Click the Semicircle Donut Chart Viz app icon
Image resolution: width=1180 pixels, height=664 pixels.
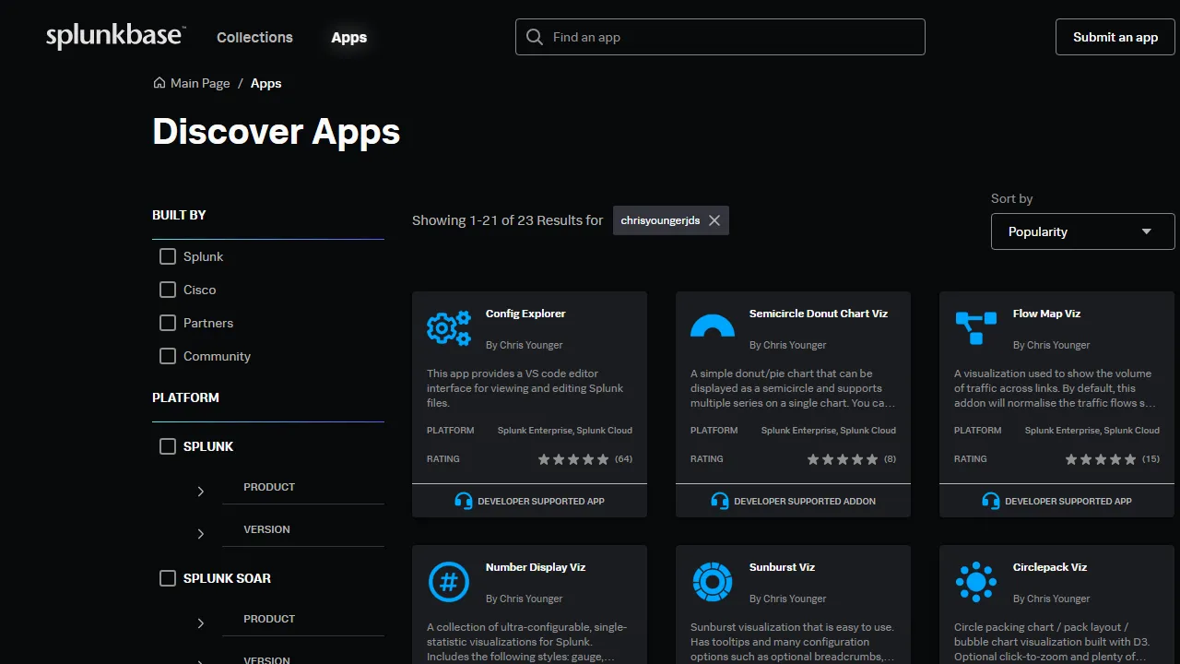tap(712, 327)
